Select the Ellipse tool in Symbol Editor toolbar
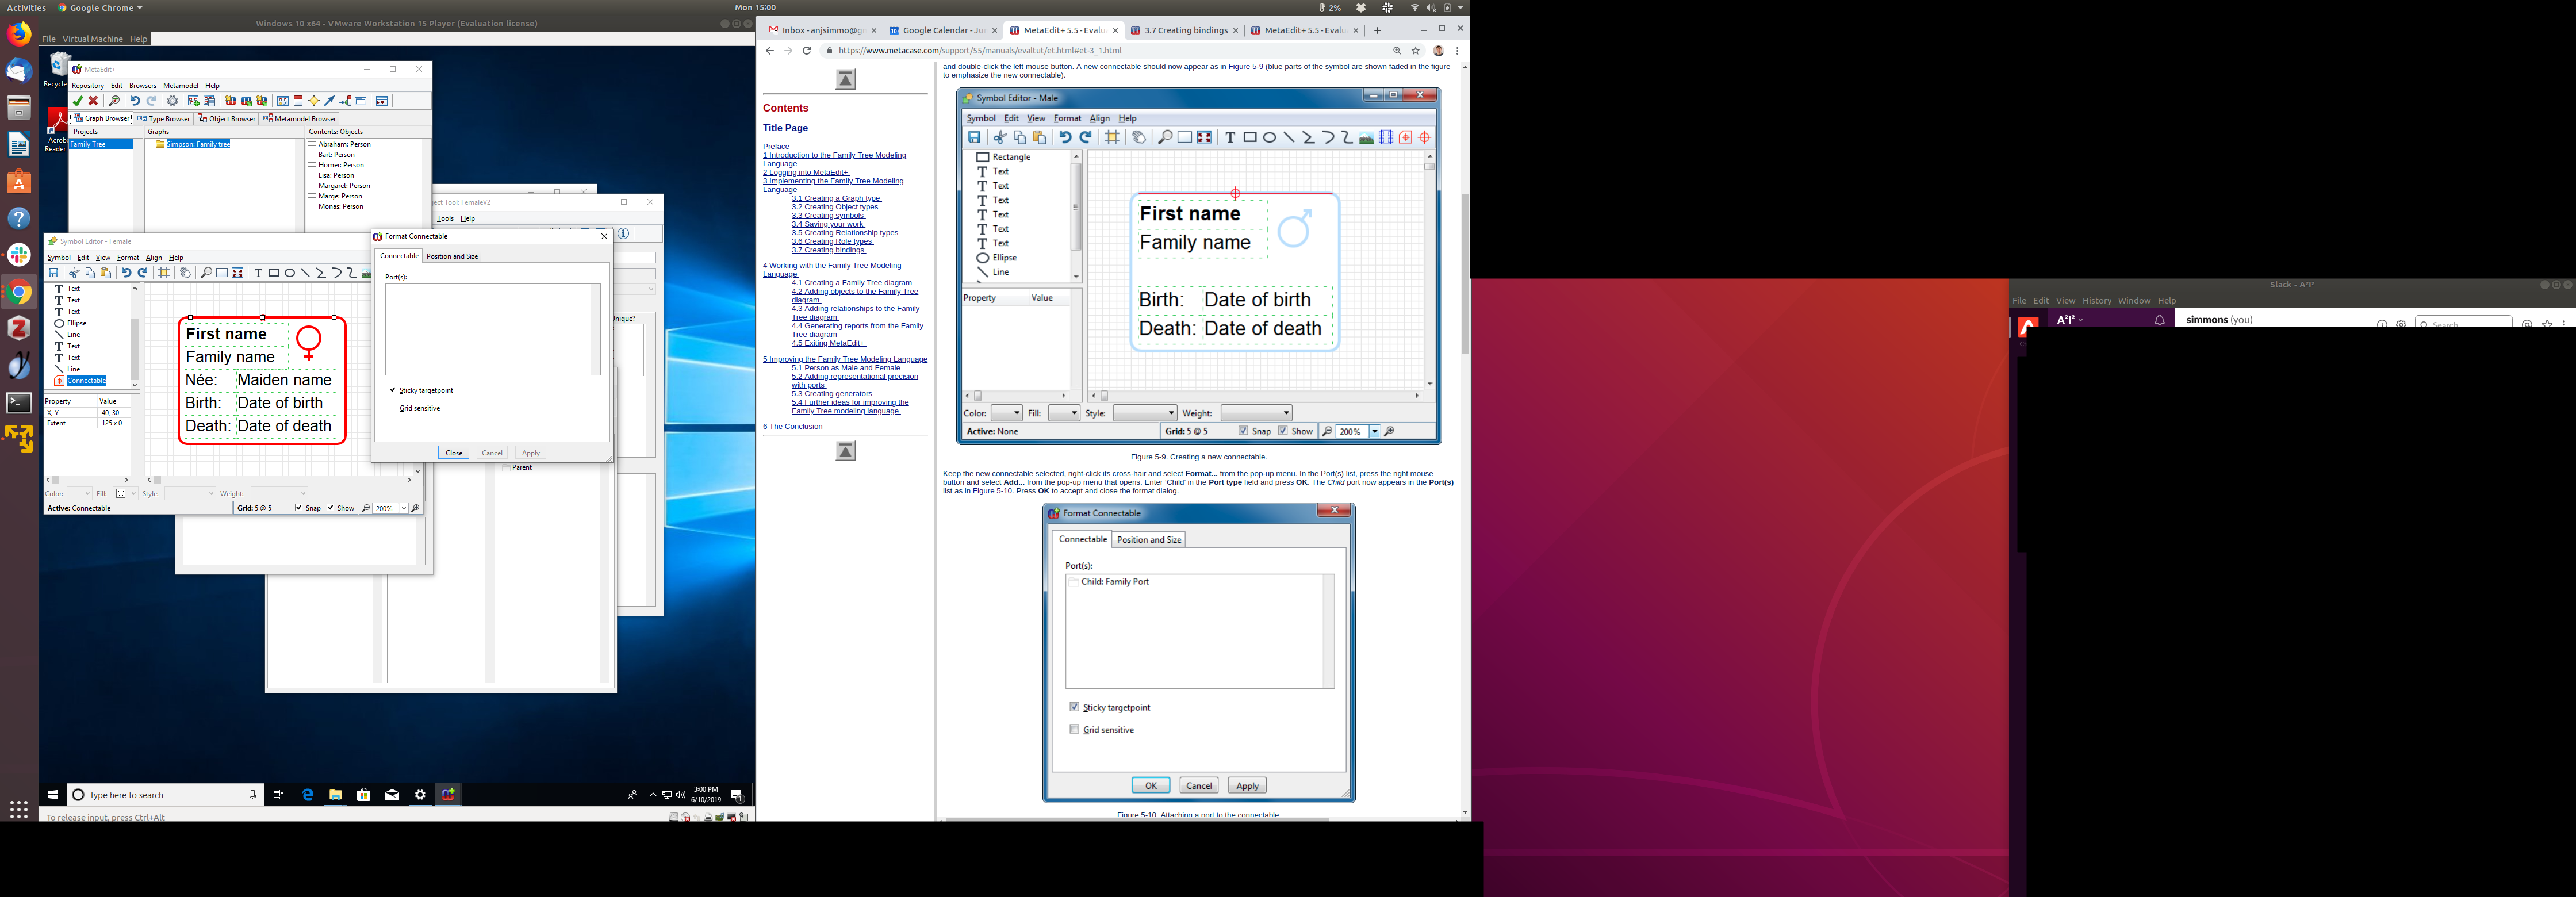 pos(290,273)
